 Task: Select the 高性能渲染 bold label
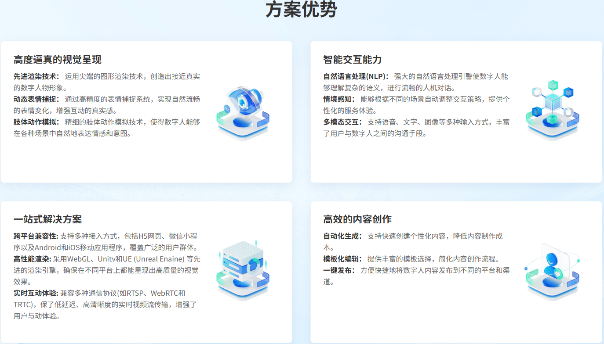tap(33, 259)
